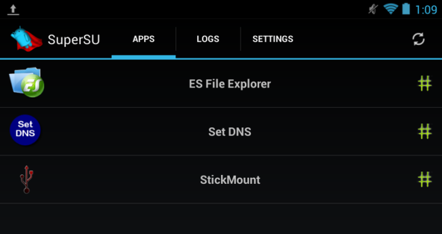
Task: Tap the 1:09 clock in the status bar
Action: coord(426,10)
